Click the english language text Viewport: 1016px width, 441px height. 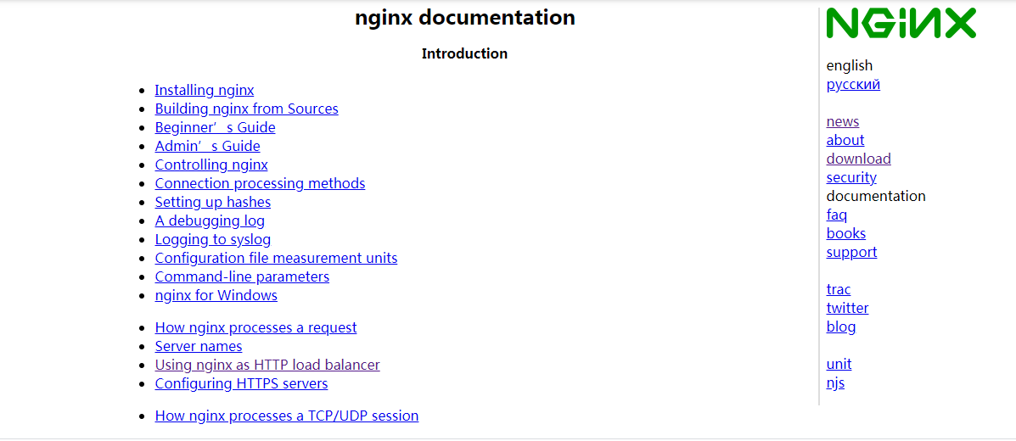(850, 65)
